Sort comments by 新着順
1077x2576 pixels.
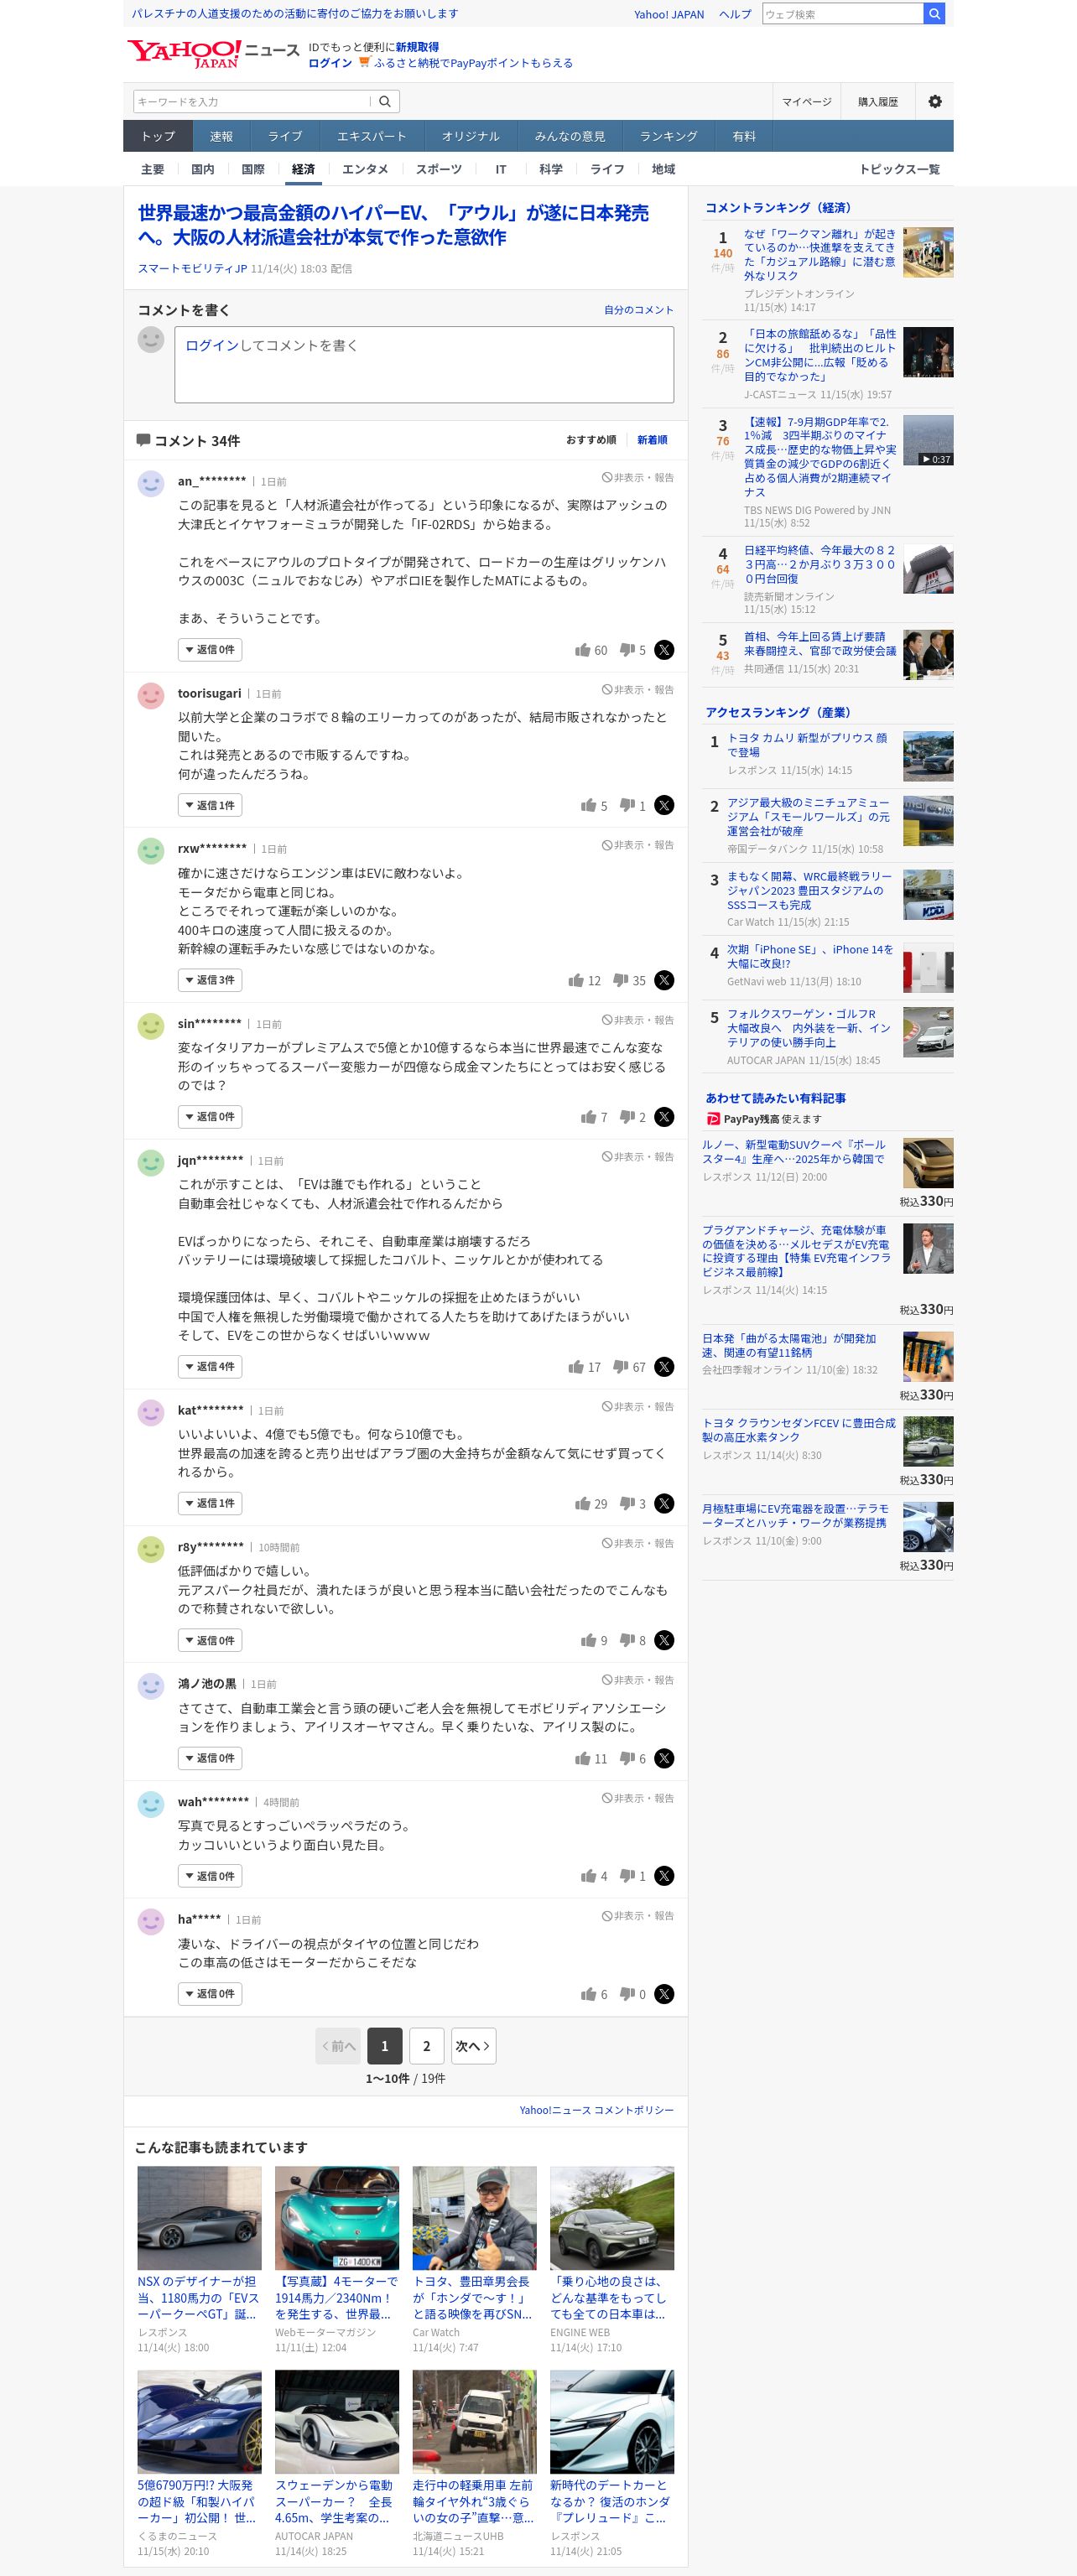coord(652,440)
